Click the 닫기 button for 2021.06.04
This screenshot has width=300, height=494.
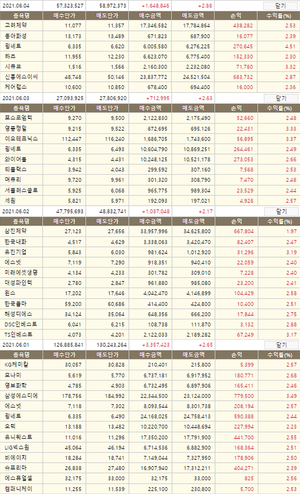click(280, 6)
